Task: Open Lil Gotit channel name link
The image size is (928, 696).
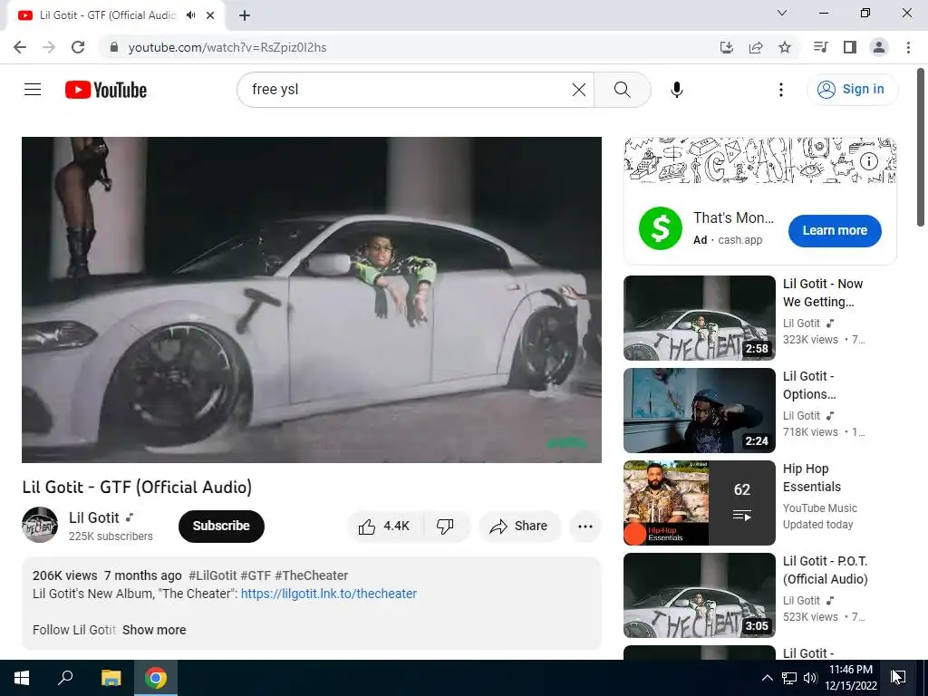Action: click(93, 517)
